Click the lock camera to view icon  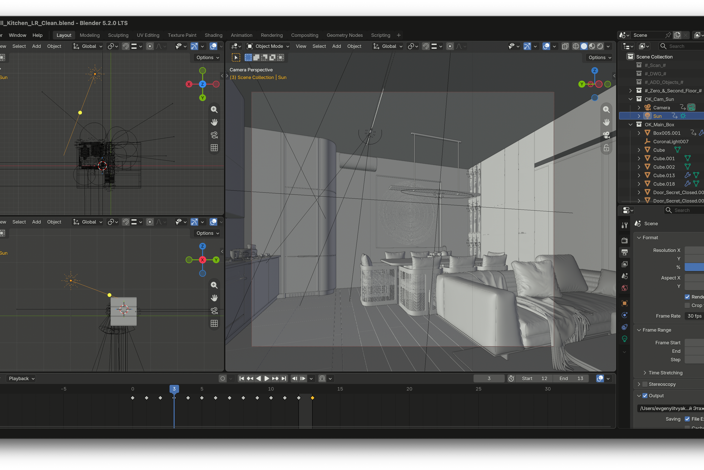[x=606, y=148]
